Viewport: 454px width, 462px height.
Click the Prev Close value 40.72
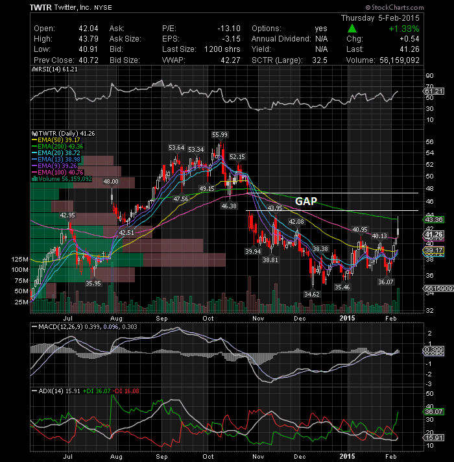coord(88,60)
